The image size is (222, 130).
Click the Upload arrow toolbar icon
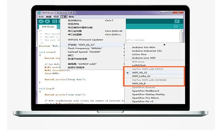(x=47, y=21)
